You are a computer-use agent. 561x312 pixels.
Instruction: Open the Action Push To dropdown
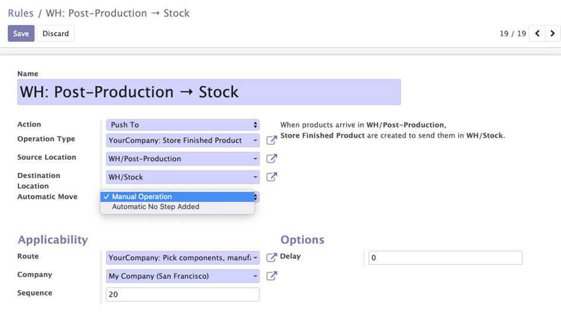point(183,125)
